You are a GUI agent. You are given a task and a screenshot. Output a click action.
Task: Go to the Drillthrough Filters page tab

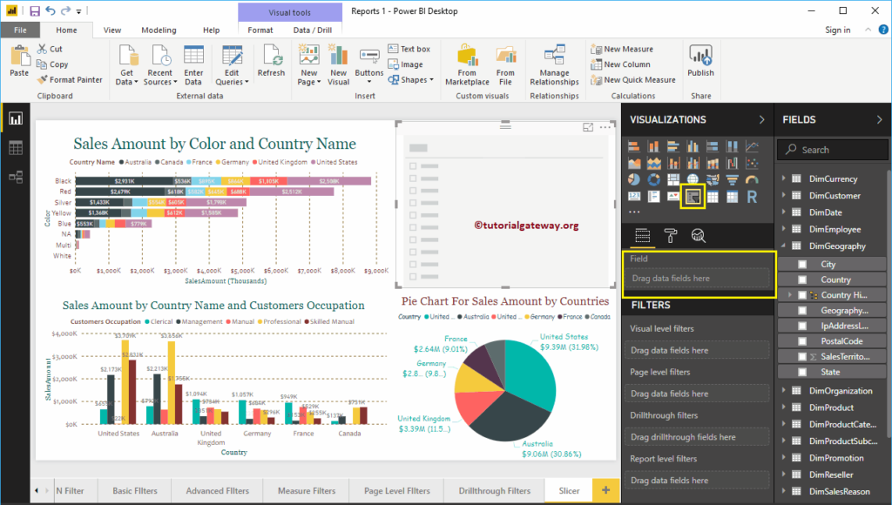pos(495,491)
